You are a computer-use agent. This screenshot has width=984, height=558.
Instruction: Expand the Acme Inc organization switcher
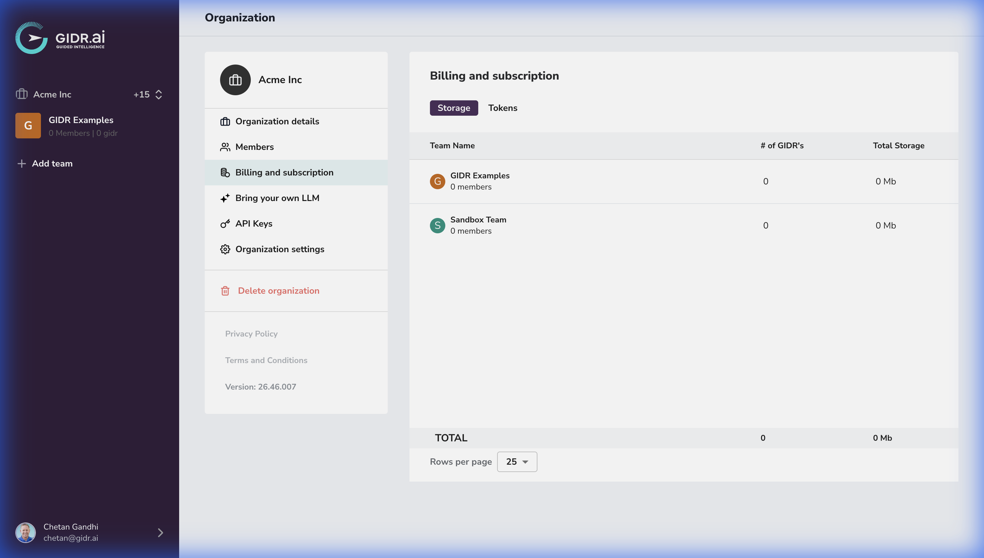tap(158, 94)
